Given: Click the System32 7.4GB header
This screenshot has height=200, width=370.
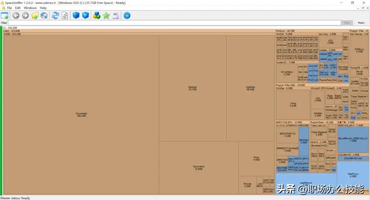Looking at the screenshot, I should coord(297,62).
